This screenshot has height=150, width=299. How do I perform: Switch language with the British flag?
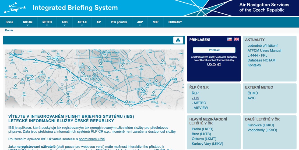pos(237,39)
